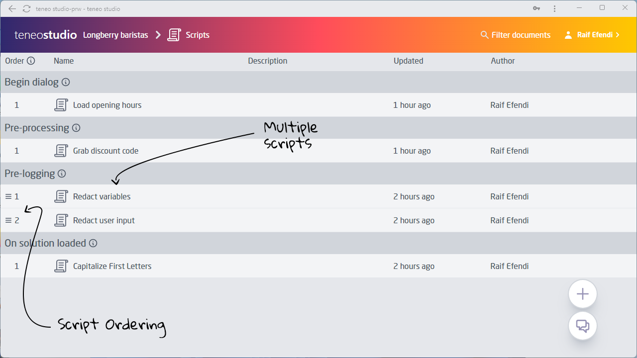Image resolution: width=637 pixels, height=358 pixels.
Task: Click the info icon beside Begin dialog
Action: tap(65, 82)
